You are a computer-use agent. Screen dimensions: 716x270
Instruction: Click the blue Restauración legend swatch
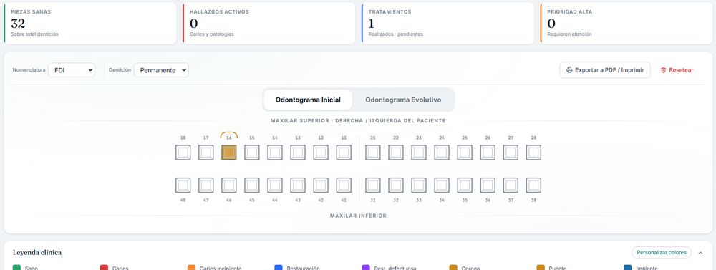click(279, 268)
